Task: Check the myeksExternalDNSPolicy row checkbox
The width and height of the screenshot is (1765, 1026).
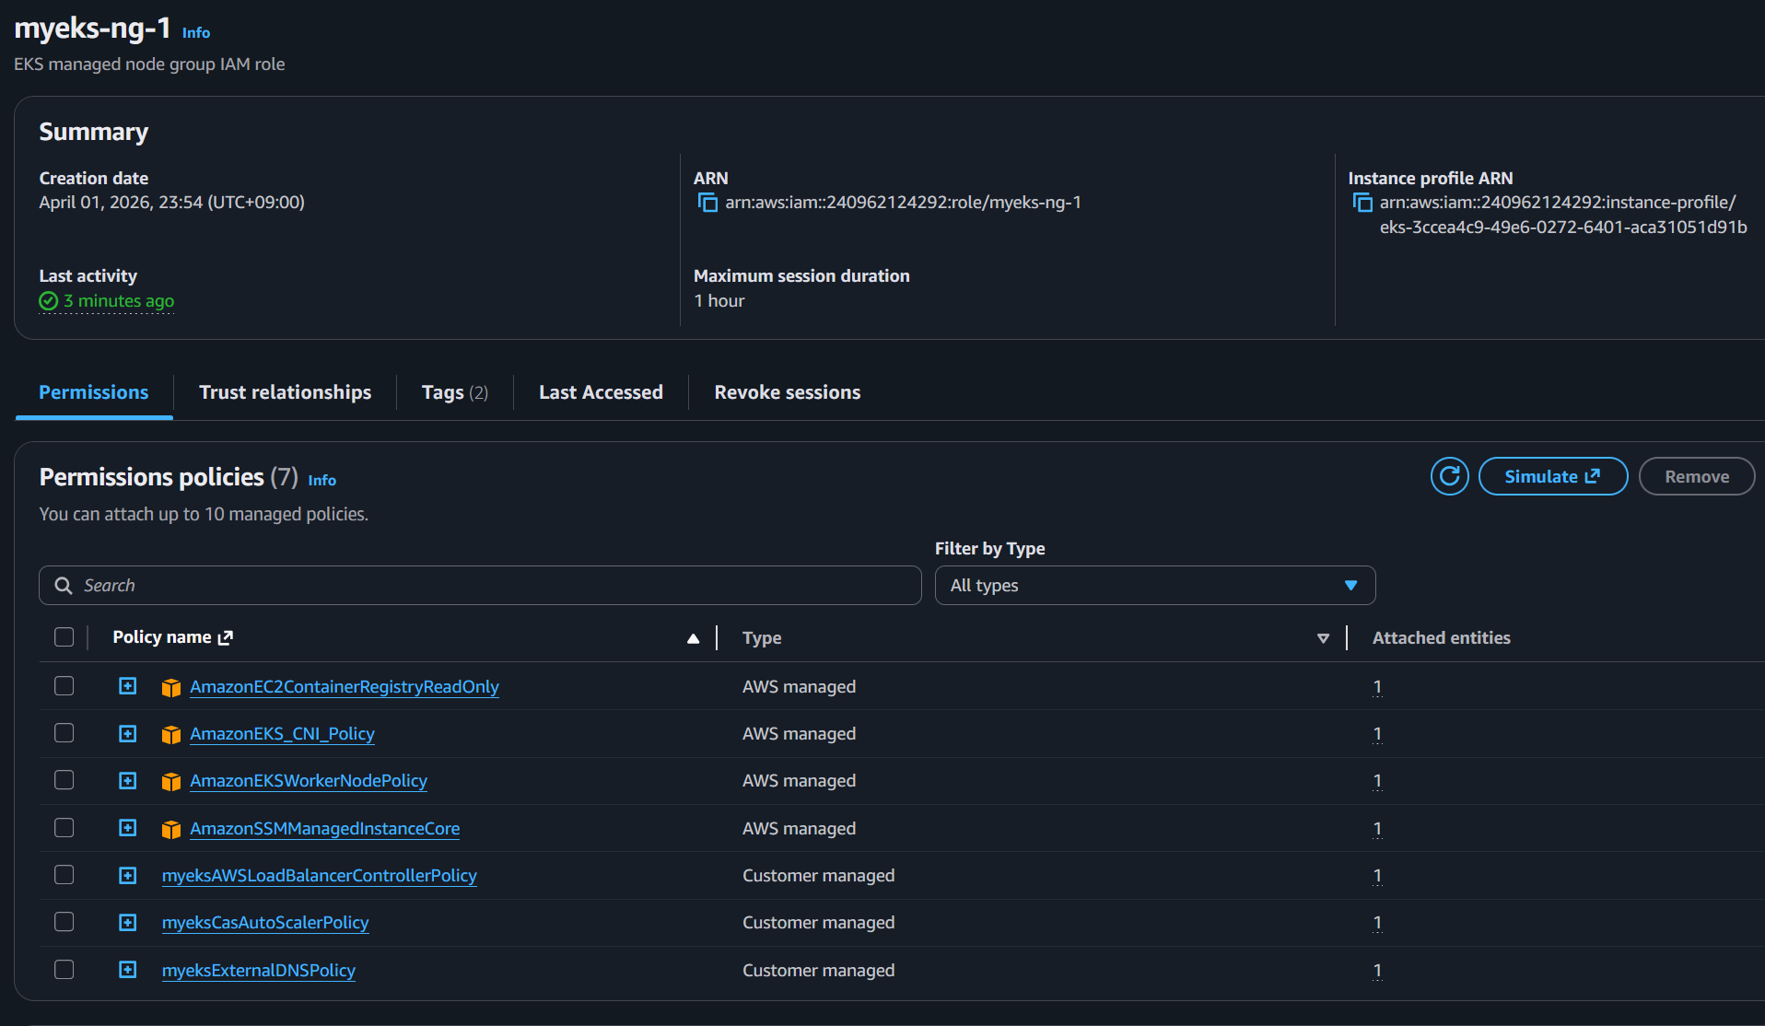Action: click(64, 970)
